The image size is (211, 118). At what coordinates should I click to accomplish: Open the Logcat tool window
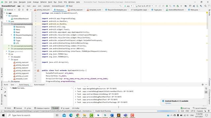pos(65,108)
